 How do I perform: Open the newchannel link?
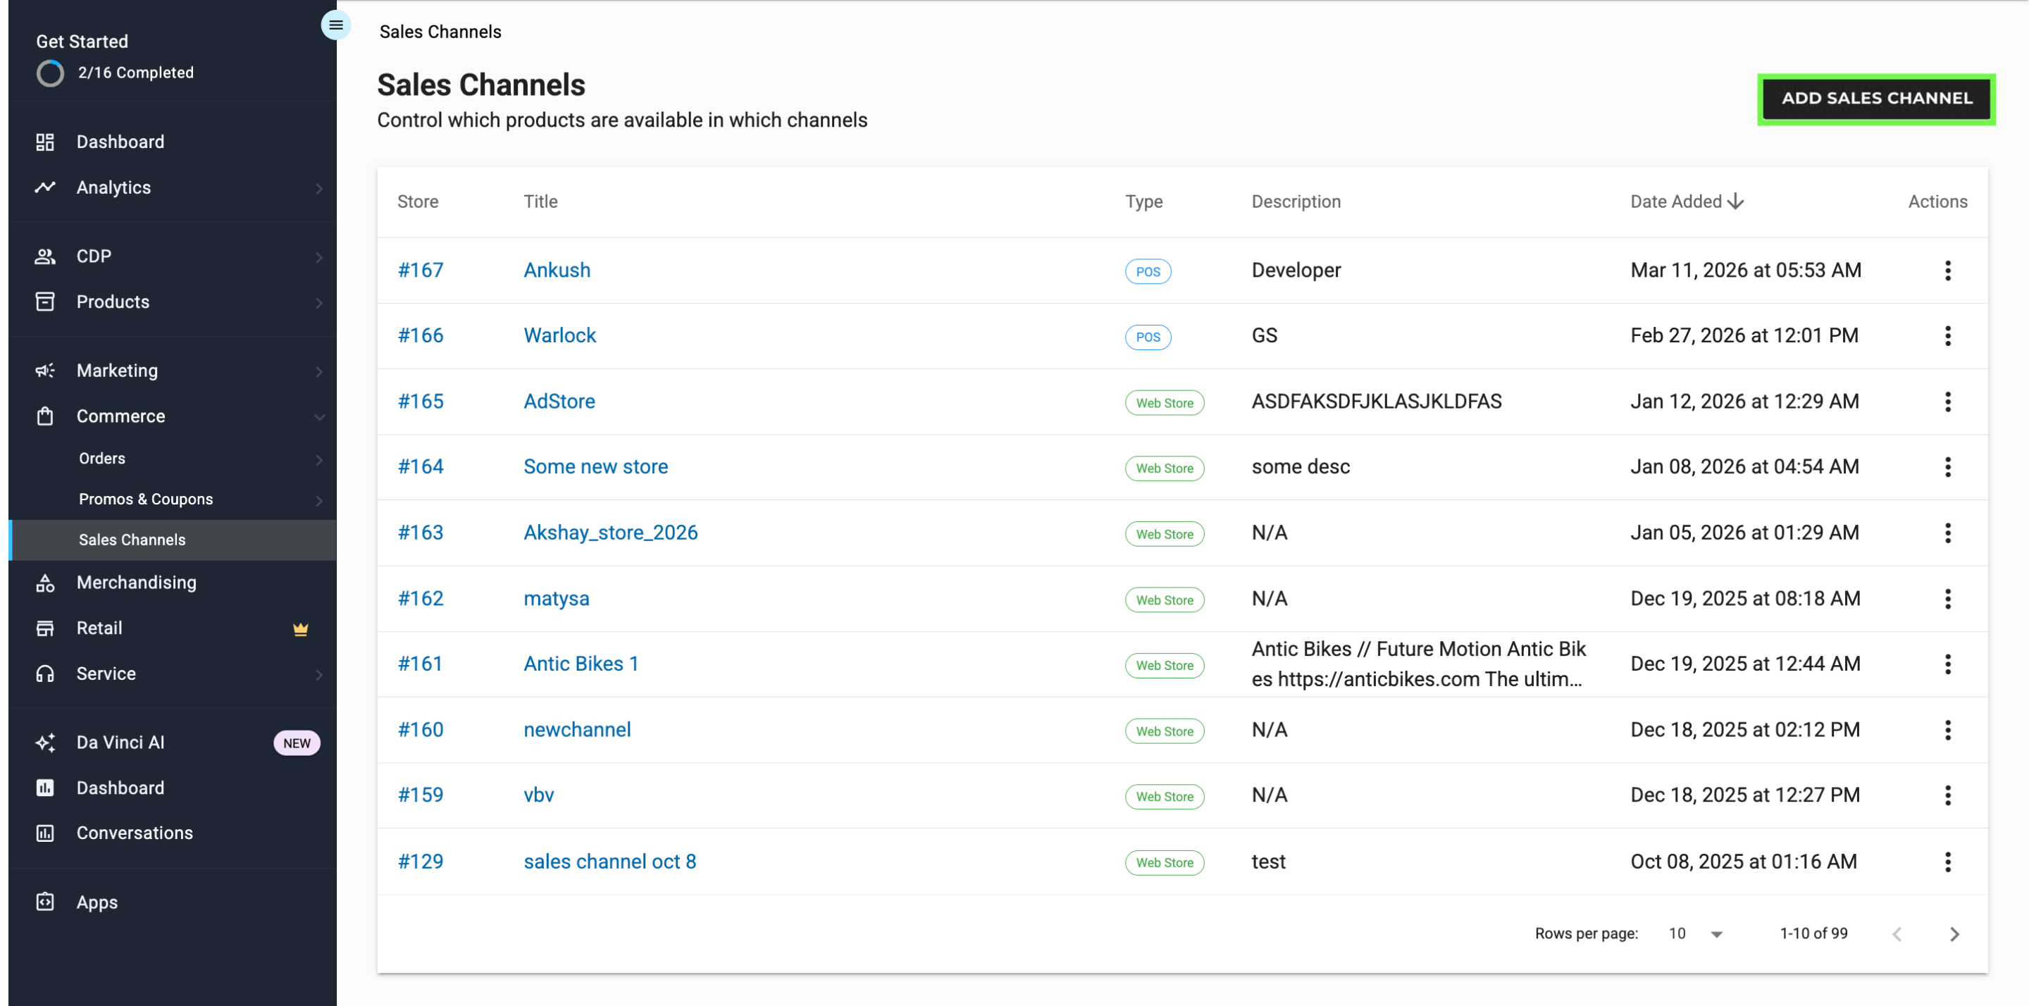pos(576,729)
